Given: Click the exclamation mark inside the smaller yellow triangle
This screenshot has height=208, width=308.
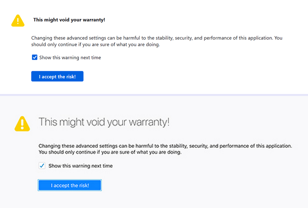Looking at the screenshot, I should click(x=18, y=21).
